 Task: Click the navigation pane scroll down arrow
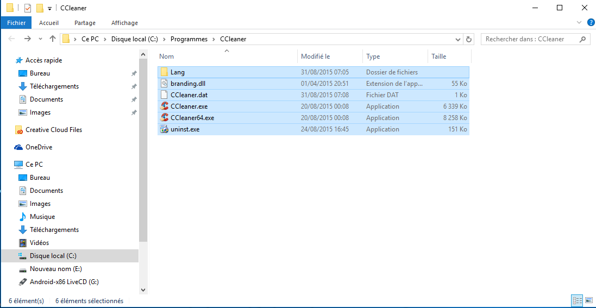click(x=143, y=290)
